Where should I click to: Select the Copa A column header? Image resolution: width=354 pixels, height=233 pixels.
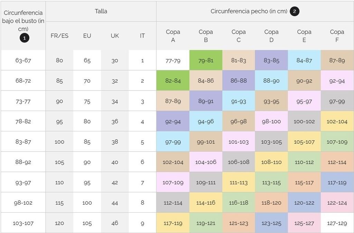[x=173, y=36]
